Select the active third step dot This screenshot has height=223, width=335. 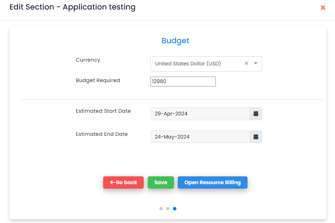[175, 209]
